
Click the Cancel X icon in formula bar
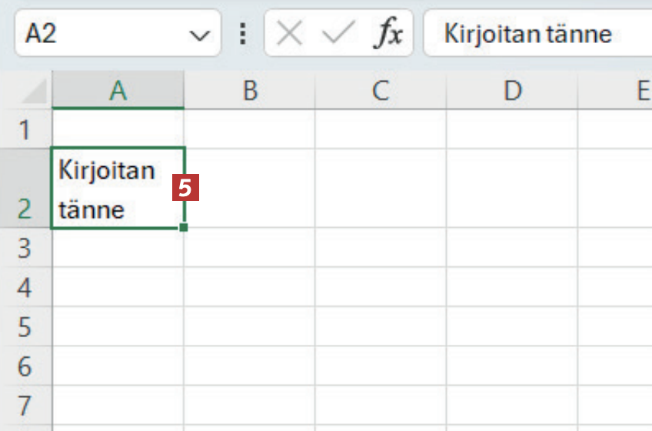click(289, 35)
